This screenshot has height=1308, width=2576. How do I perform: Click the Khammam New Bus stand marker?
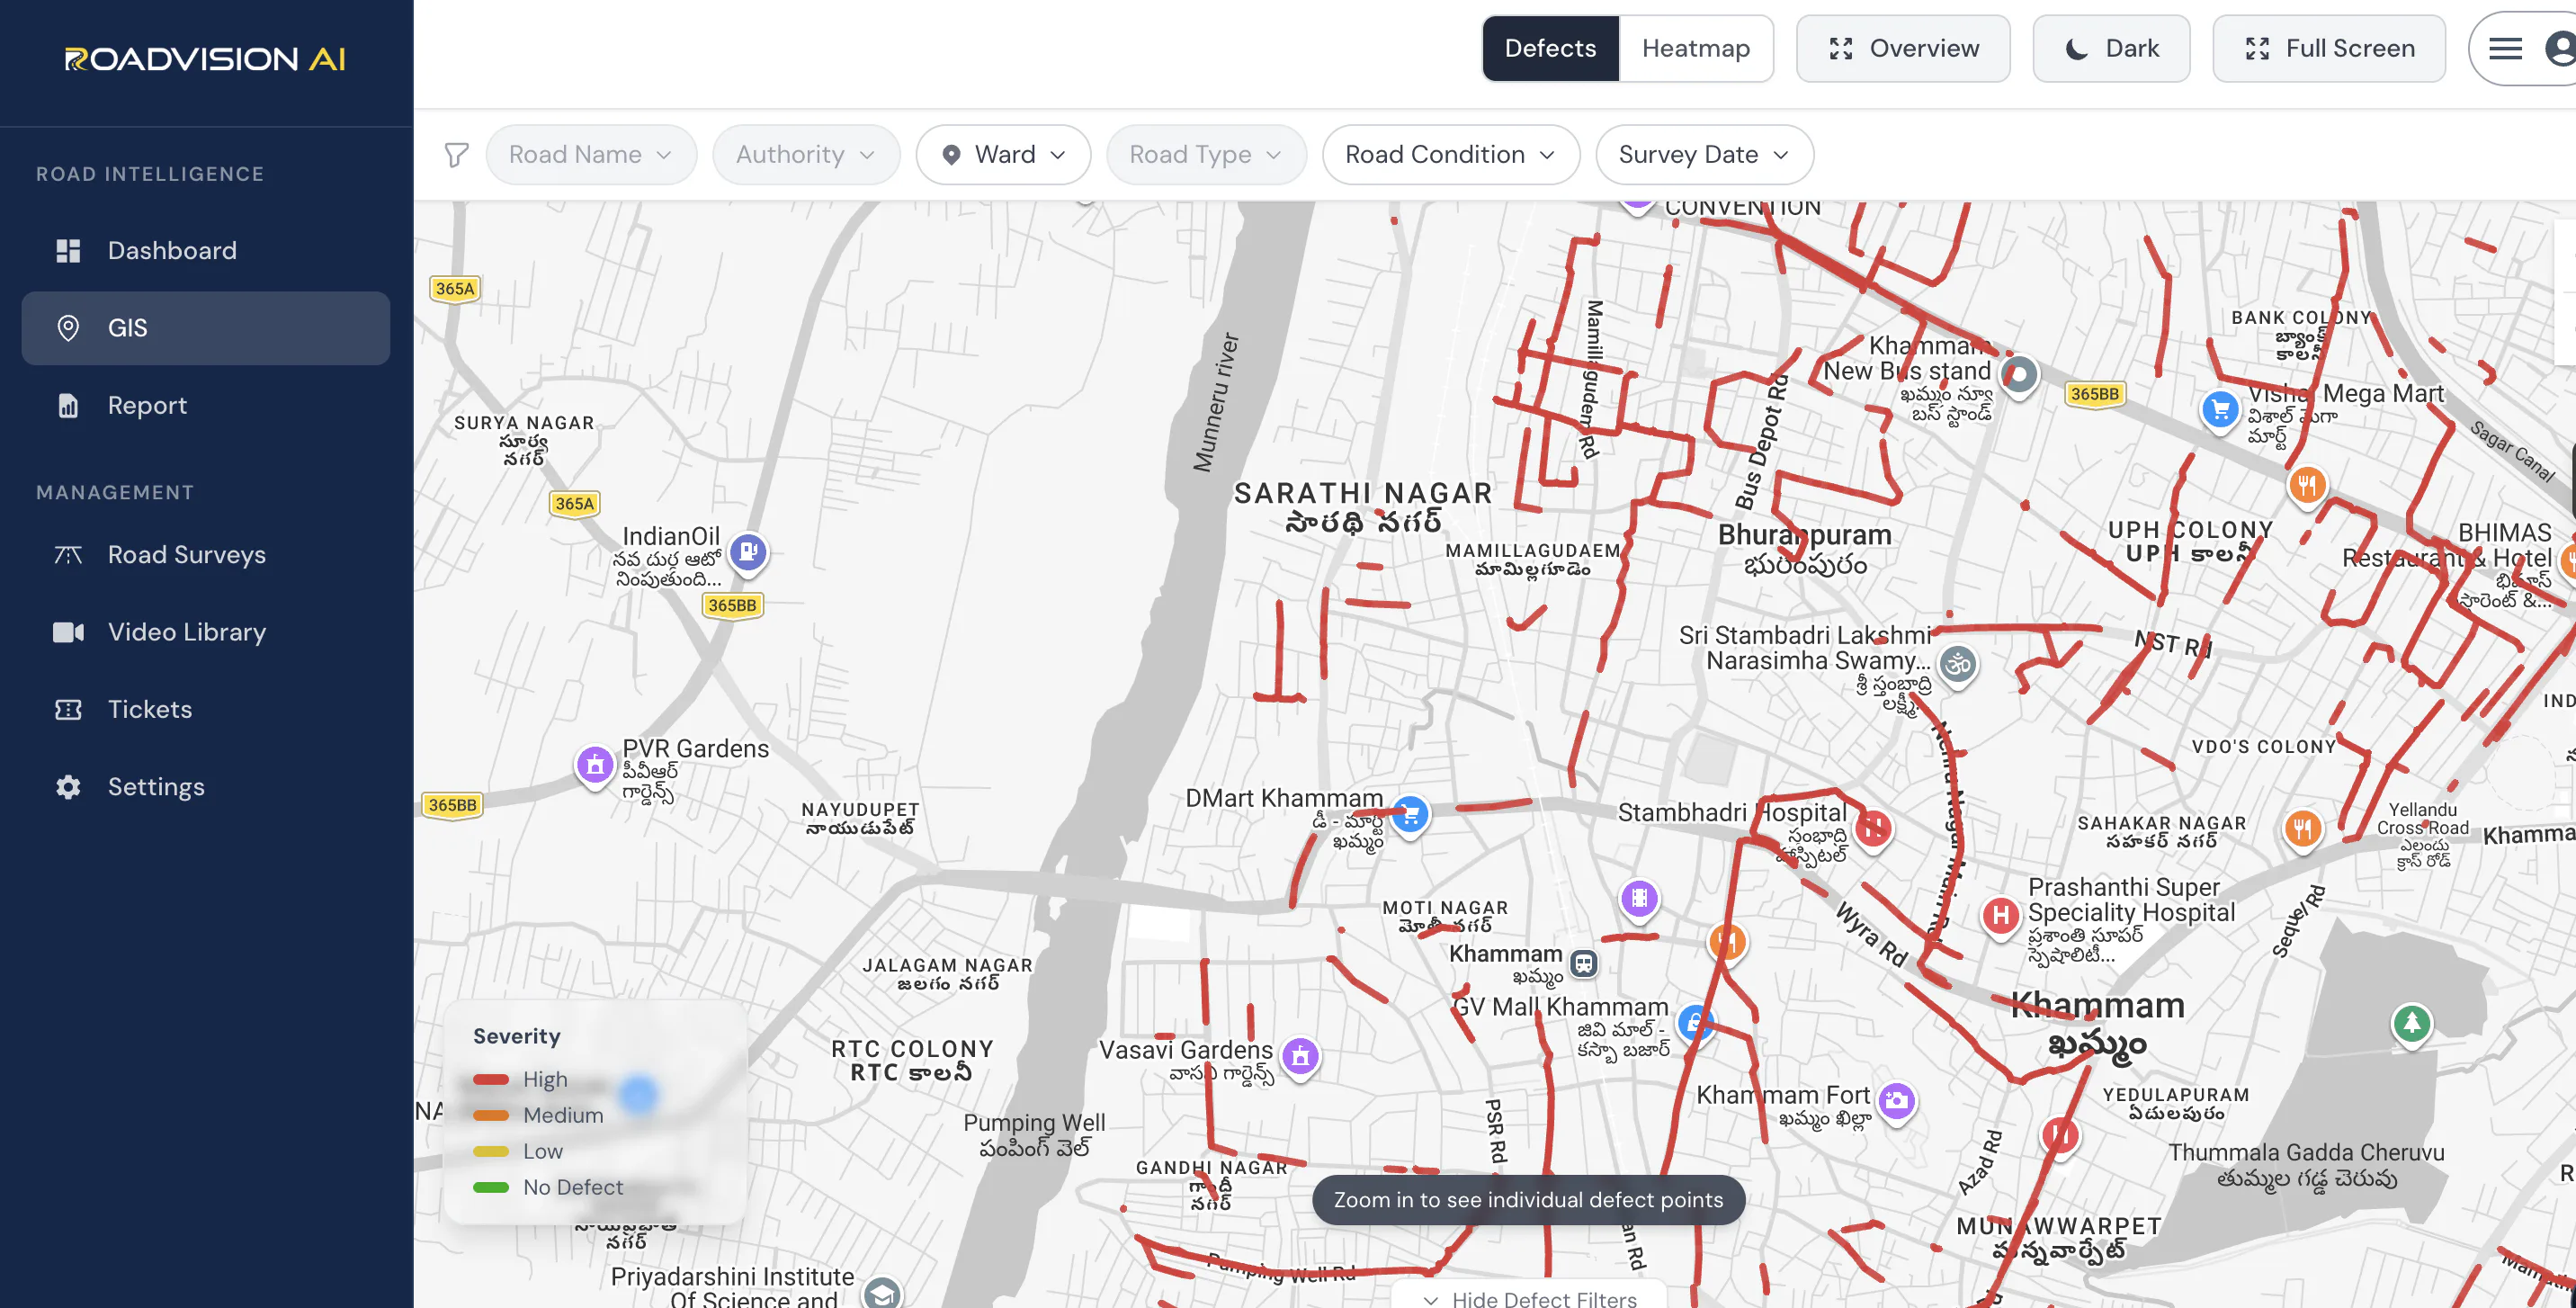[x=2018, y=376]
